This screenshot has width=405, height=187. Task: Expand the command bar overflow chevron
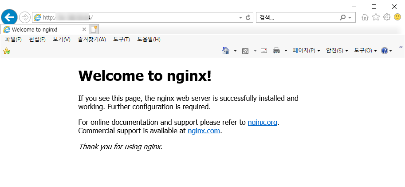coord(401,47)
